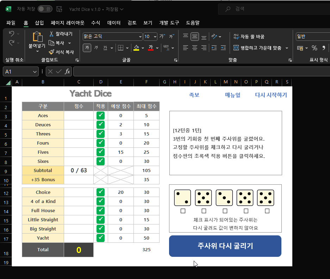Click the green apply check for Aces
Viewport: 330px width, 279px height.
click(x=100, y=115)
